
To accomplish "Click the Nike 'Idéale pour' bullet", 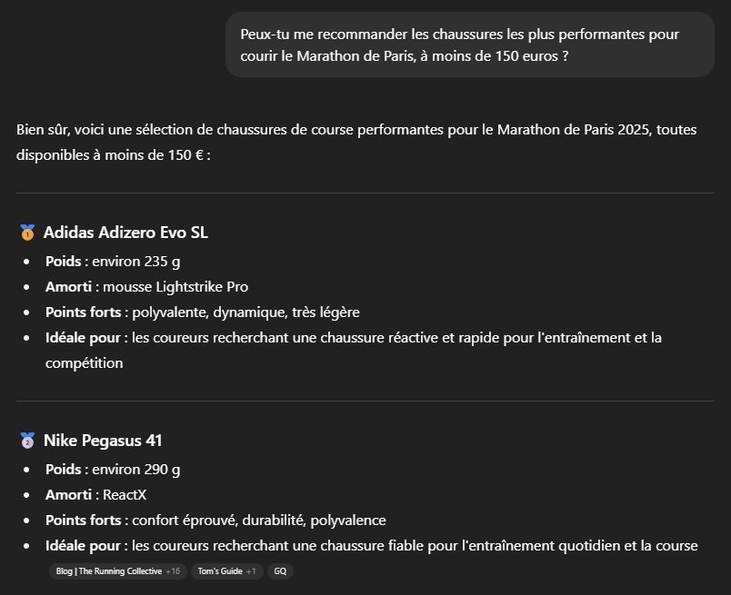I will tap(371, 546).
